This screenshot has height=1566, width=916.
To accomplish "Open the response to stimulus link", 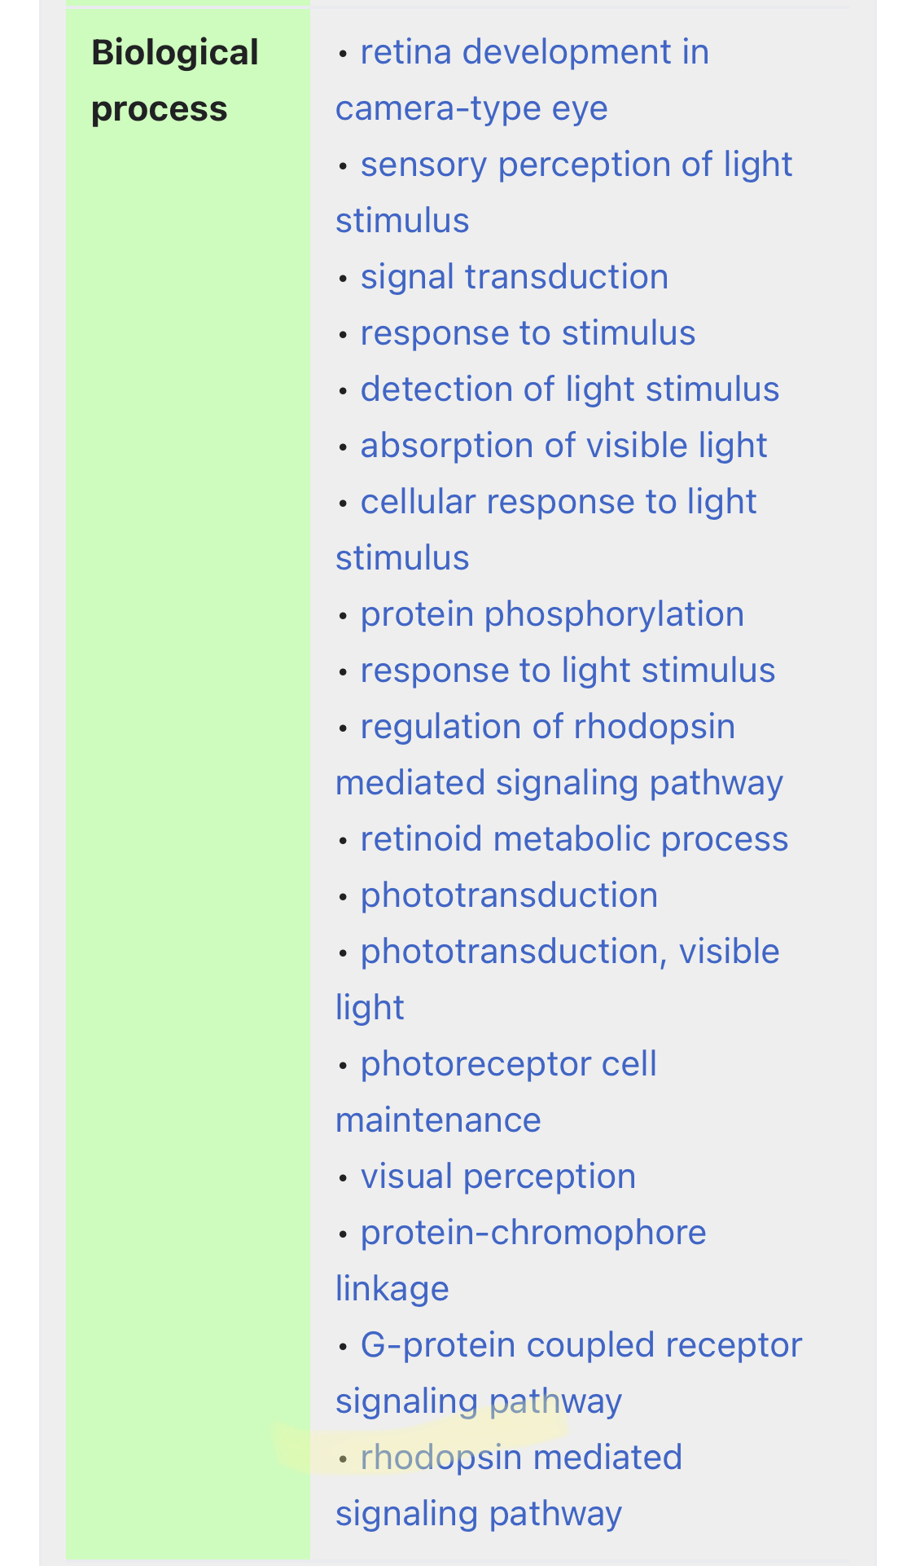I will 528,333.
